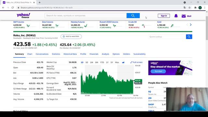Open the chart type indicator icon
The width and height of the screenshot is (208, 117).
[123, 62]
